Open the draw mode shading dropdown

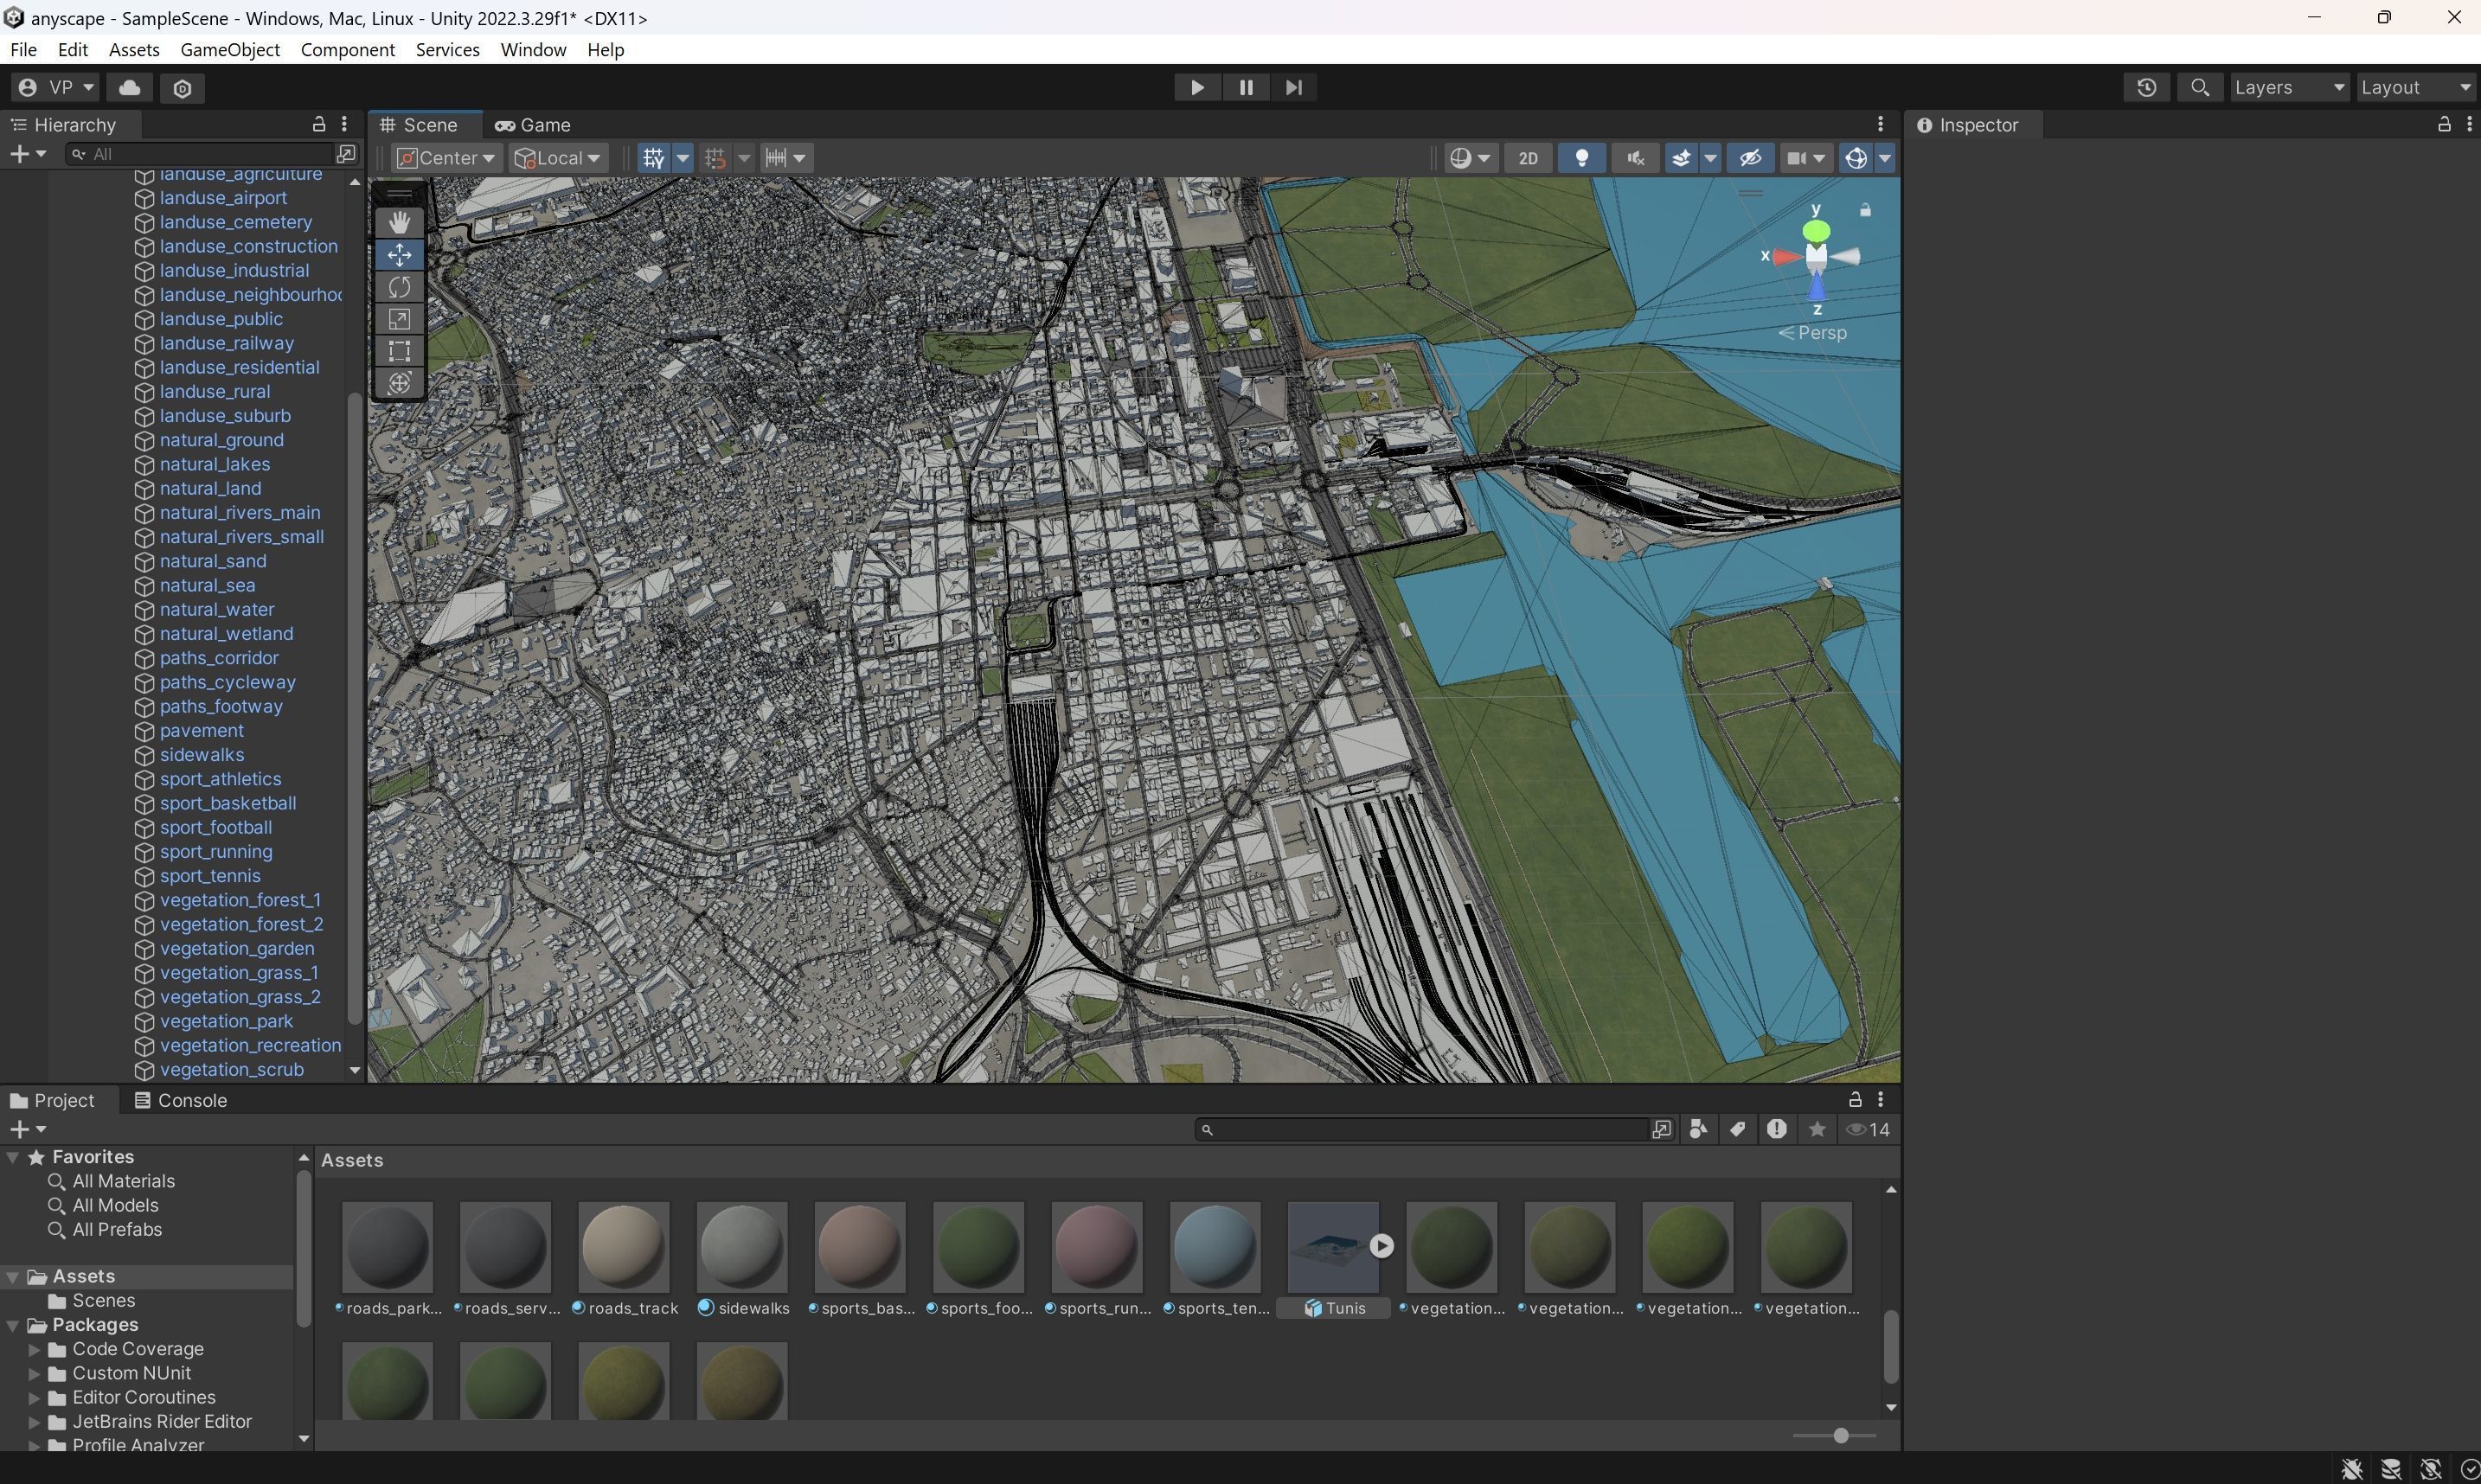pyautogui.click(x=1471, y=158)
